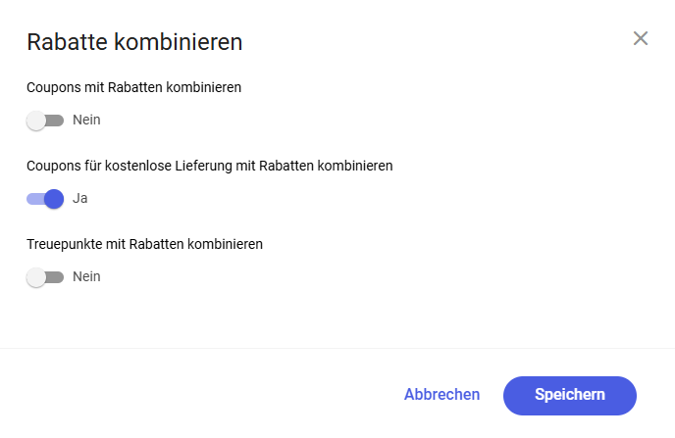Click the blue knob of the Ja switch

coord(54,199)
